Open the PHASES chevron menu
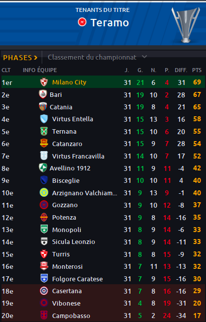This screenshot has height=322, width=206. tap(20, 58)
